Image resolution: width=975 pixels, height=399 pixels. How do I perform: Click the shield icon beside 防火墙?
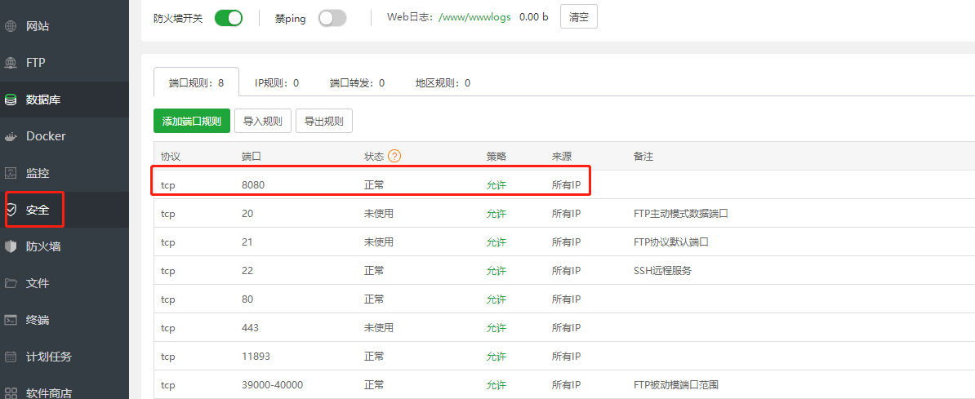pyautogui.click(x=11, y=246)
